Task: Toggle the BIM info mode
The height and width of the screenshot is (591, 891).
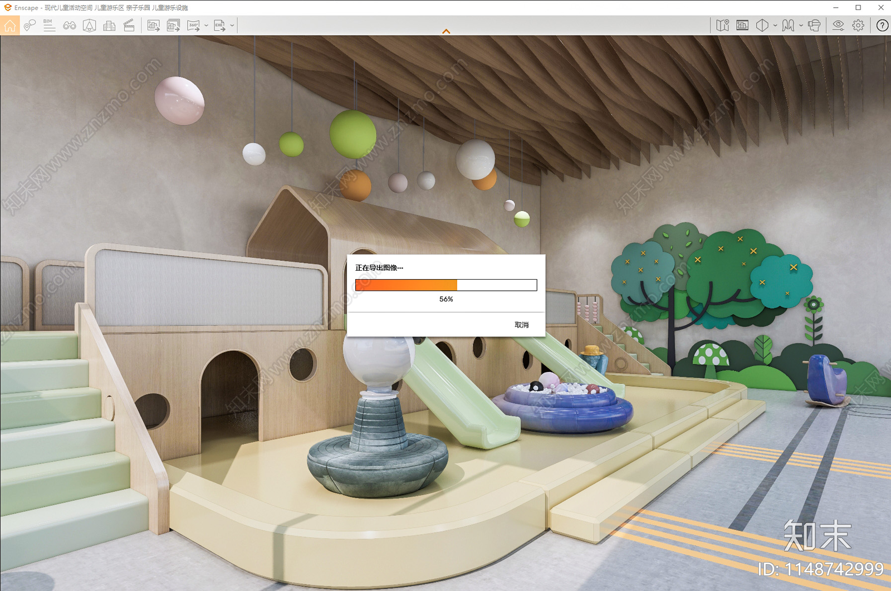Action: click(x=49, y=26)
